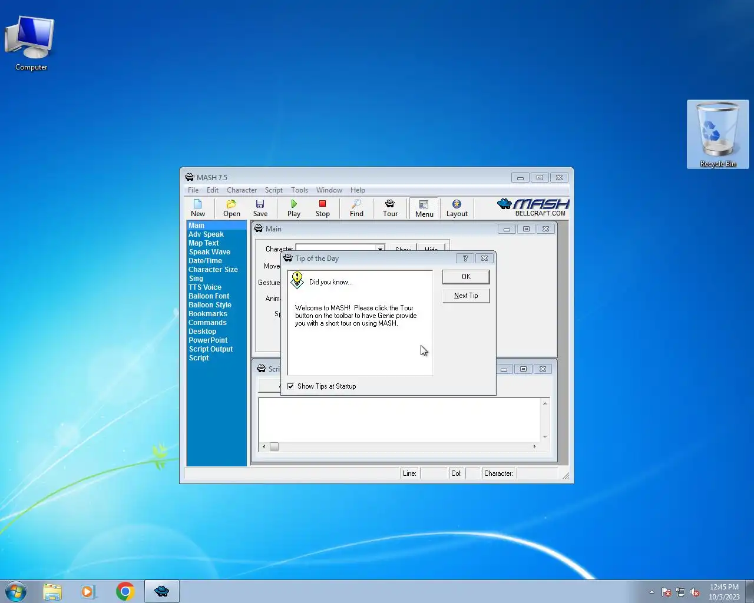Screen dimensions: 754x603
Task: Maximize the Main child window
Action: coord(526,229)
